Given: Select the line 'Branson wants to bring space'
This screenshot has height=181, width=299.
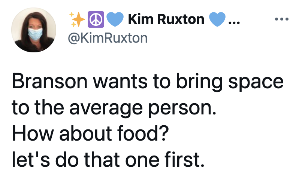Looking at the screenshot, I should click(x=148, y=82).
